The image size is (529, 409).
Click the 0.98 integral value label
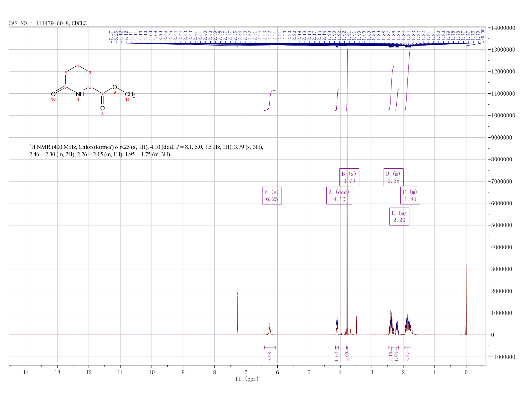pos(270,356)
